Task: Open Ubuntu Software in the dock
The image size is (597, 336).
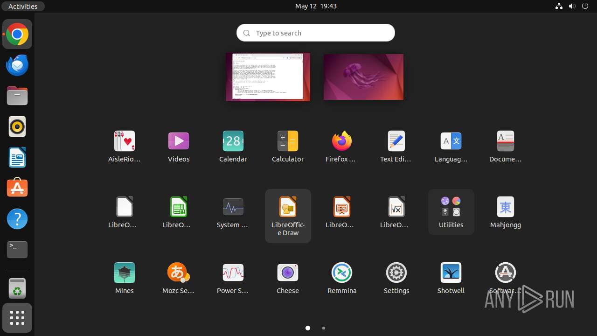Action: pos(17,188)
